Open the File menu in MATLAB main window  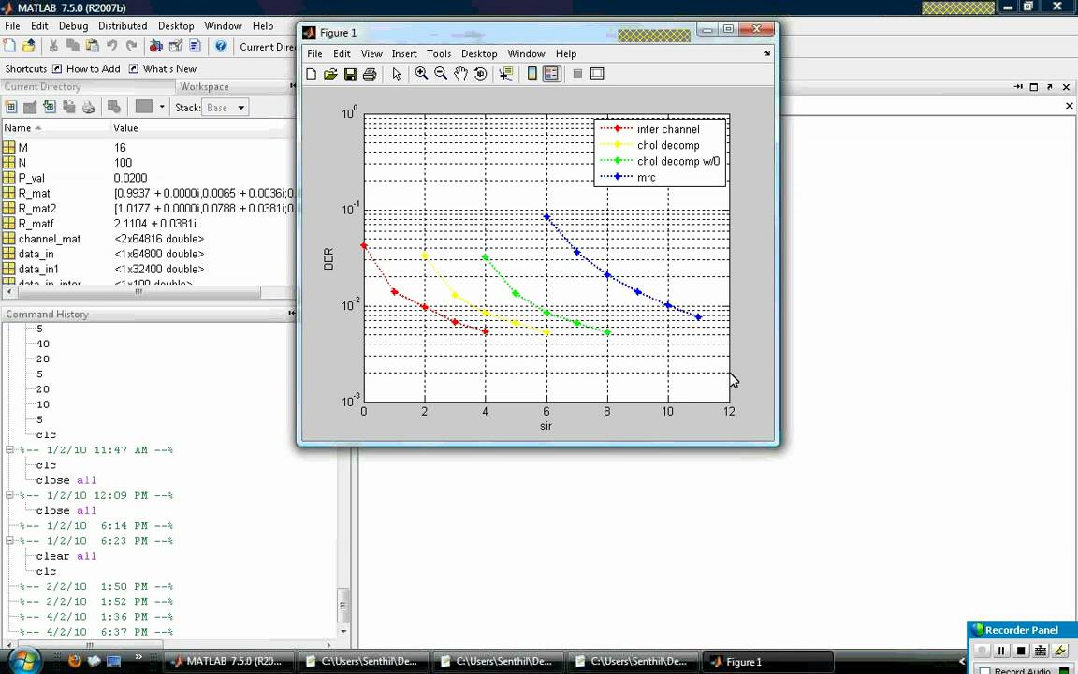pos(12,26)
